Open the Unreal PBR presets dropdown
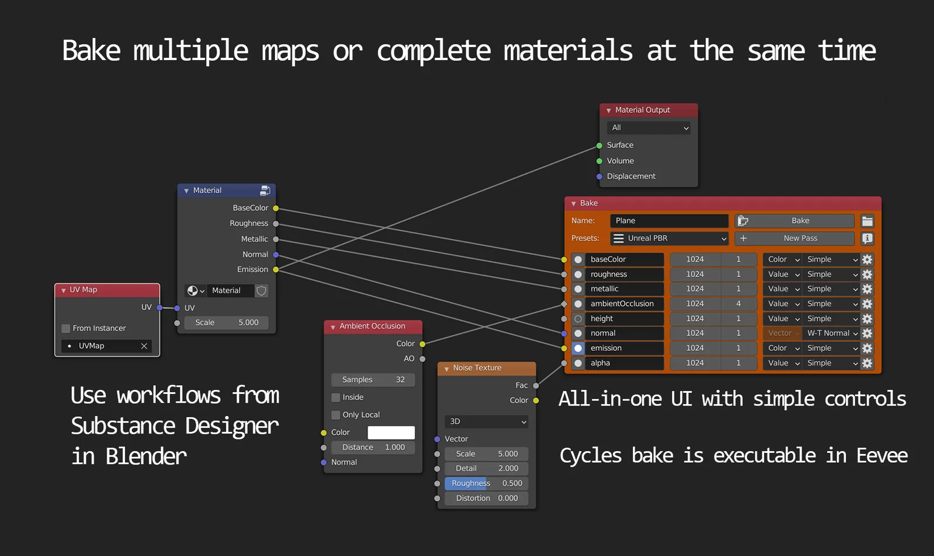The height and width of the screenshot is (556, 934). [x=671, y=238]
